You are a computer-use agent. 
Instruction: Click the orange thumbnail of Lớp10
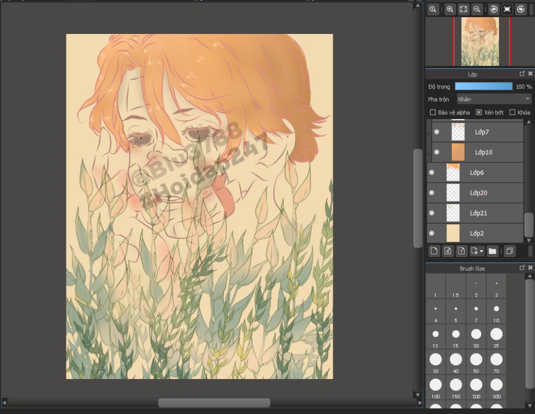click(x=458, y=152)
